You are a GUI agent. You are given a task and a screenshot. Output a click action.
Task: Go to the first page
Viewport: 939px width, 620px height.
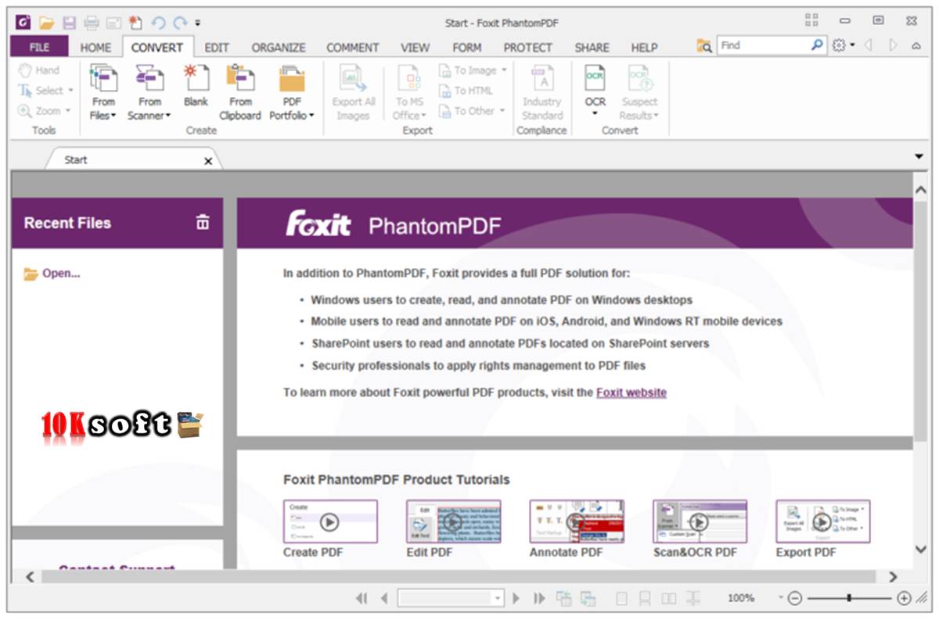[x=362, y=598]
